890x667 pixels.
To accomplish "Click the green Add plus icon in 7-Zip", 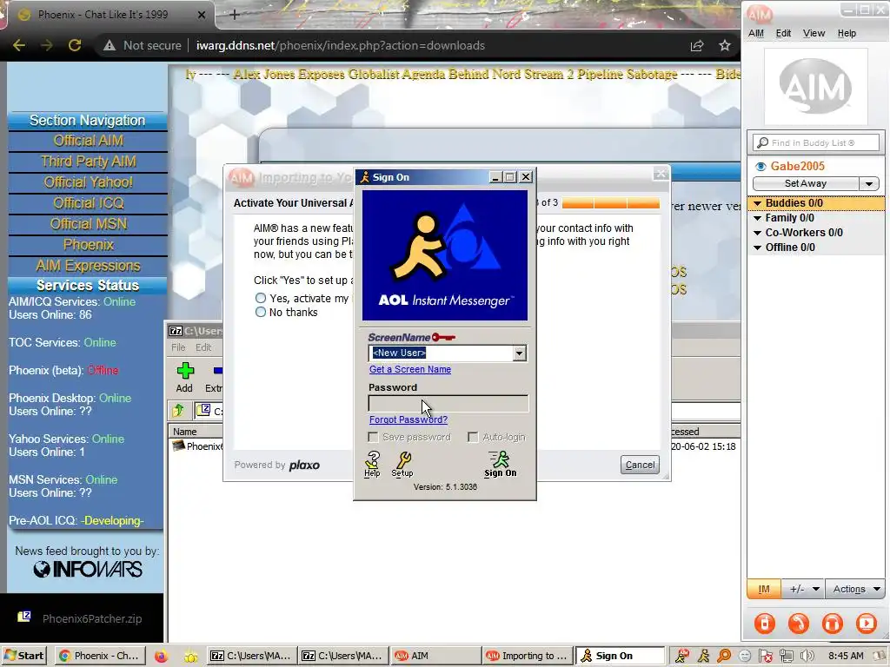I will coord(185,372).
